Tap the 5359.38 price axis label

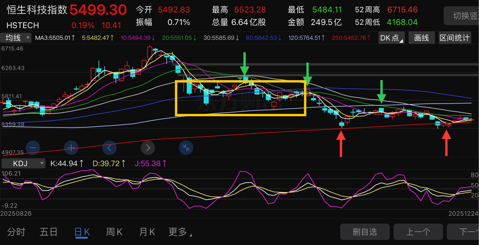tap(13, 124)
